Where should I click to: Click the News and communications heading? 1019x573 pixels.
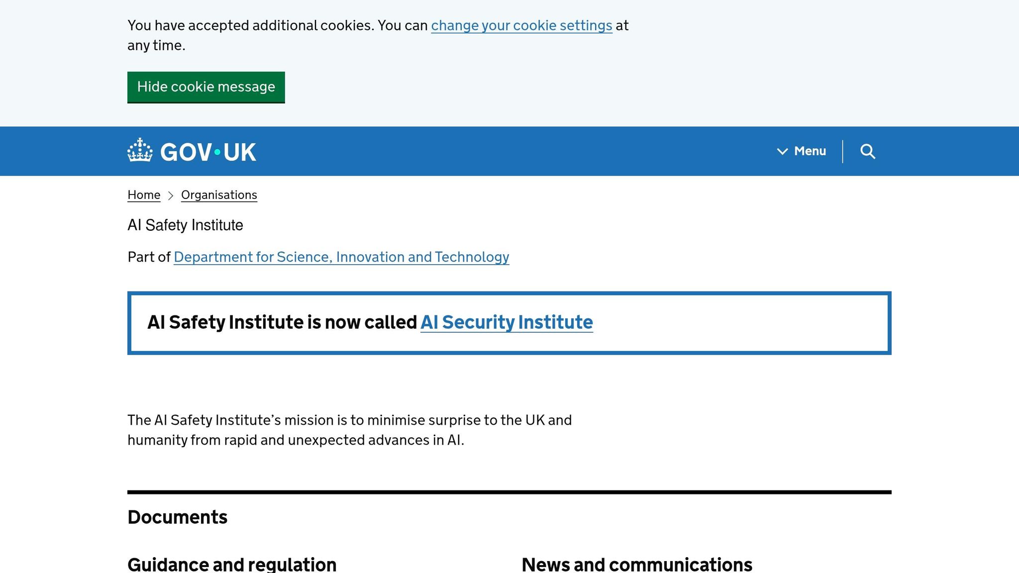pyautogui.click(x=637, y=564)
